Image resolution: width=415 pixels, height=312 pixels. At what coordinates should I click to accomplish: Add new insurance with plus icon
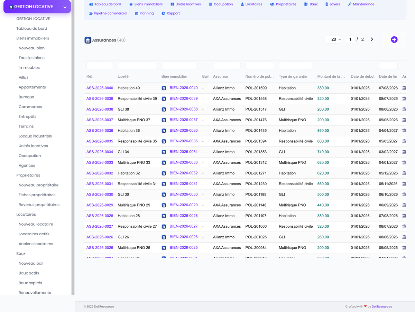[x=394, y=40]
